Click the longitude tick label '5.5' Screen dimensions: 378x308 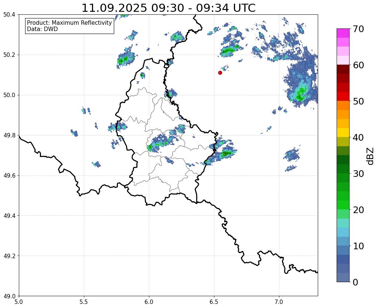point(84,302)
